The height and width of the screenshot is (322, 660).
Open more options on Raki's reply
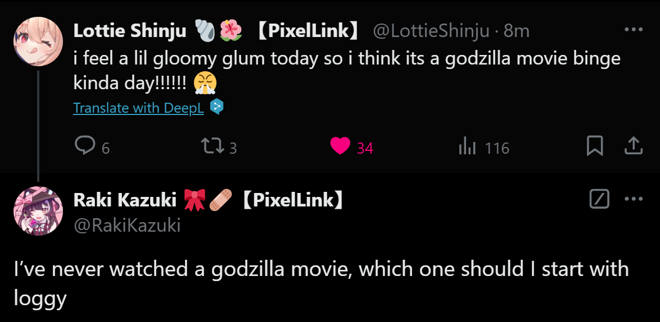[x=634, y=199]
